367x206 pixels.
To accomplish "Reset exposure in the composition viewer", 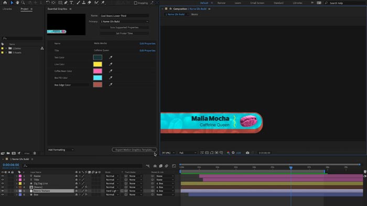I will (233, 153).
